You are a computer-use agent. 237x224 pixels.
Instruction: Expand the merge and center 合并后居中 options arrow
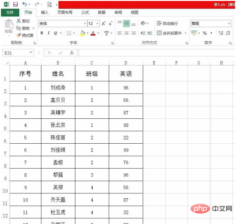[x=185, y=33]
